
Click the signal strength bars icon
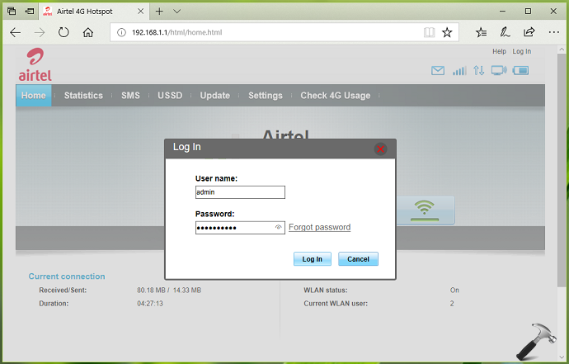[459, 70]
